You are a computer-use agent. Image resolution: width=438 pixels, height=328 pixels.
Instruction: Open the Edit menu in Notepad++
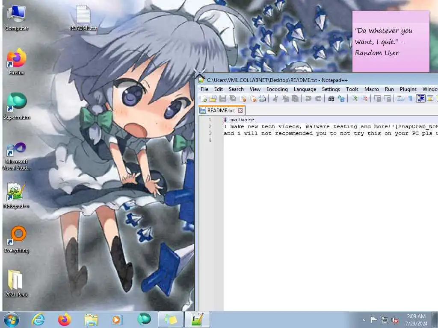point(219,89)
